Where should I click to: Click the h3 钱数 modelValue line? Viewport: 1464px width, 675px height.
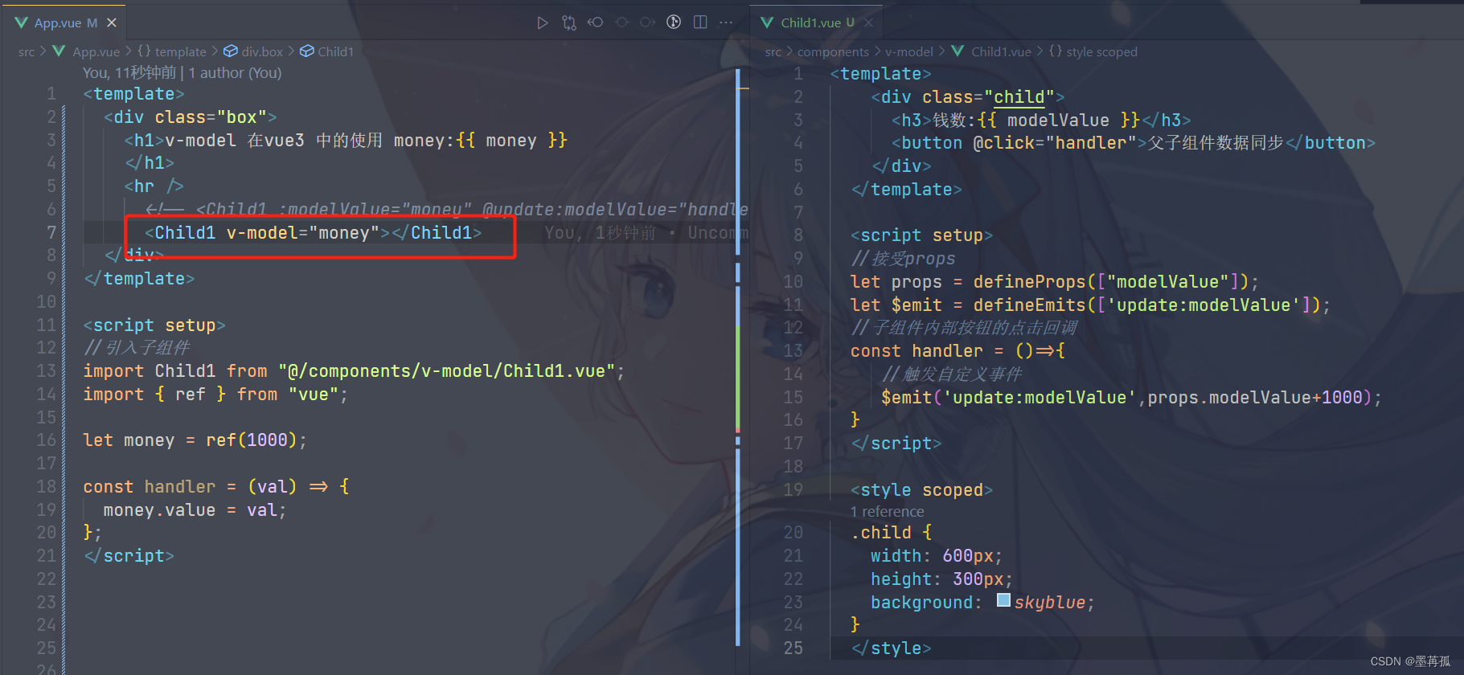[1041, 121]
